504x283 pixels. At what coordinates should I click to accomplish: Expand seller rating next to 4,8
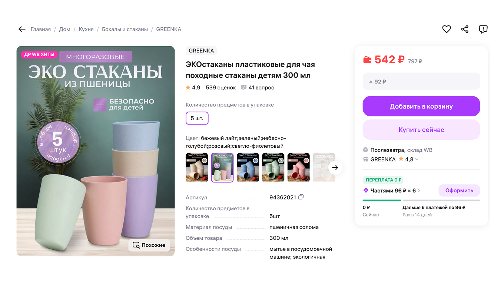[416, 159]
